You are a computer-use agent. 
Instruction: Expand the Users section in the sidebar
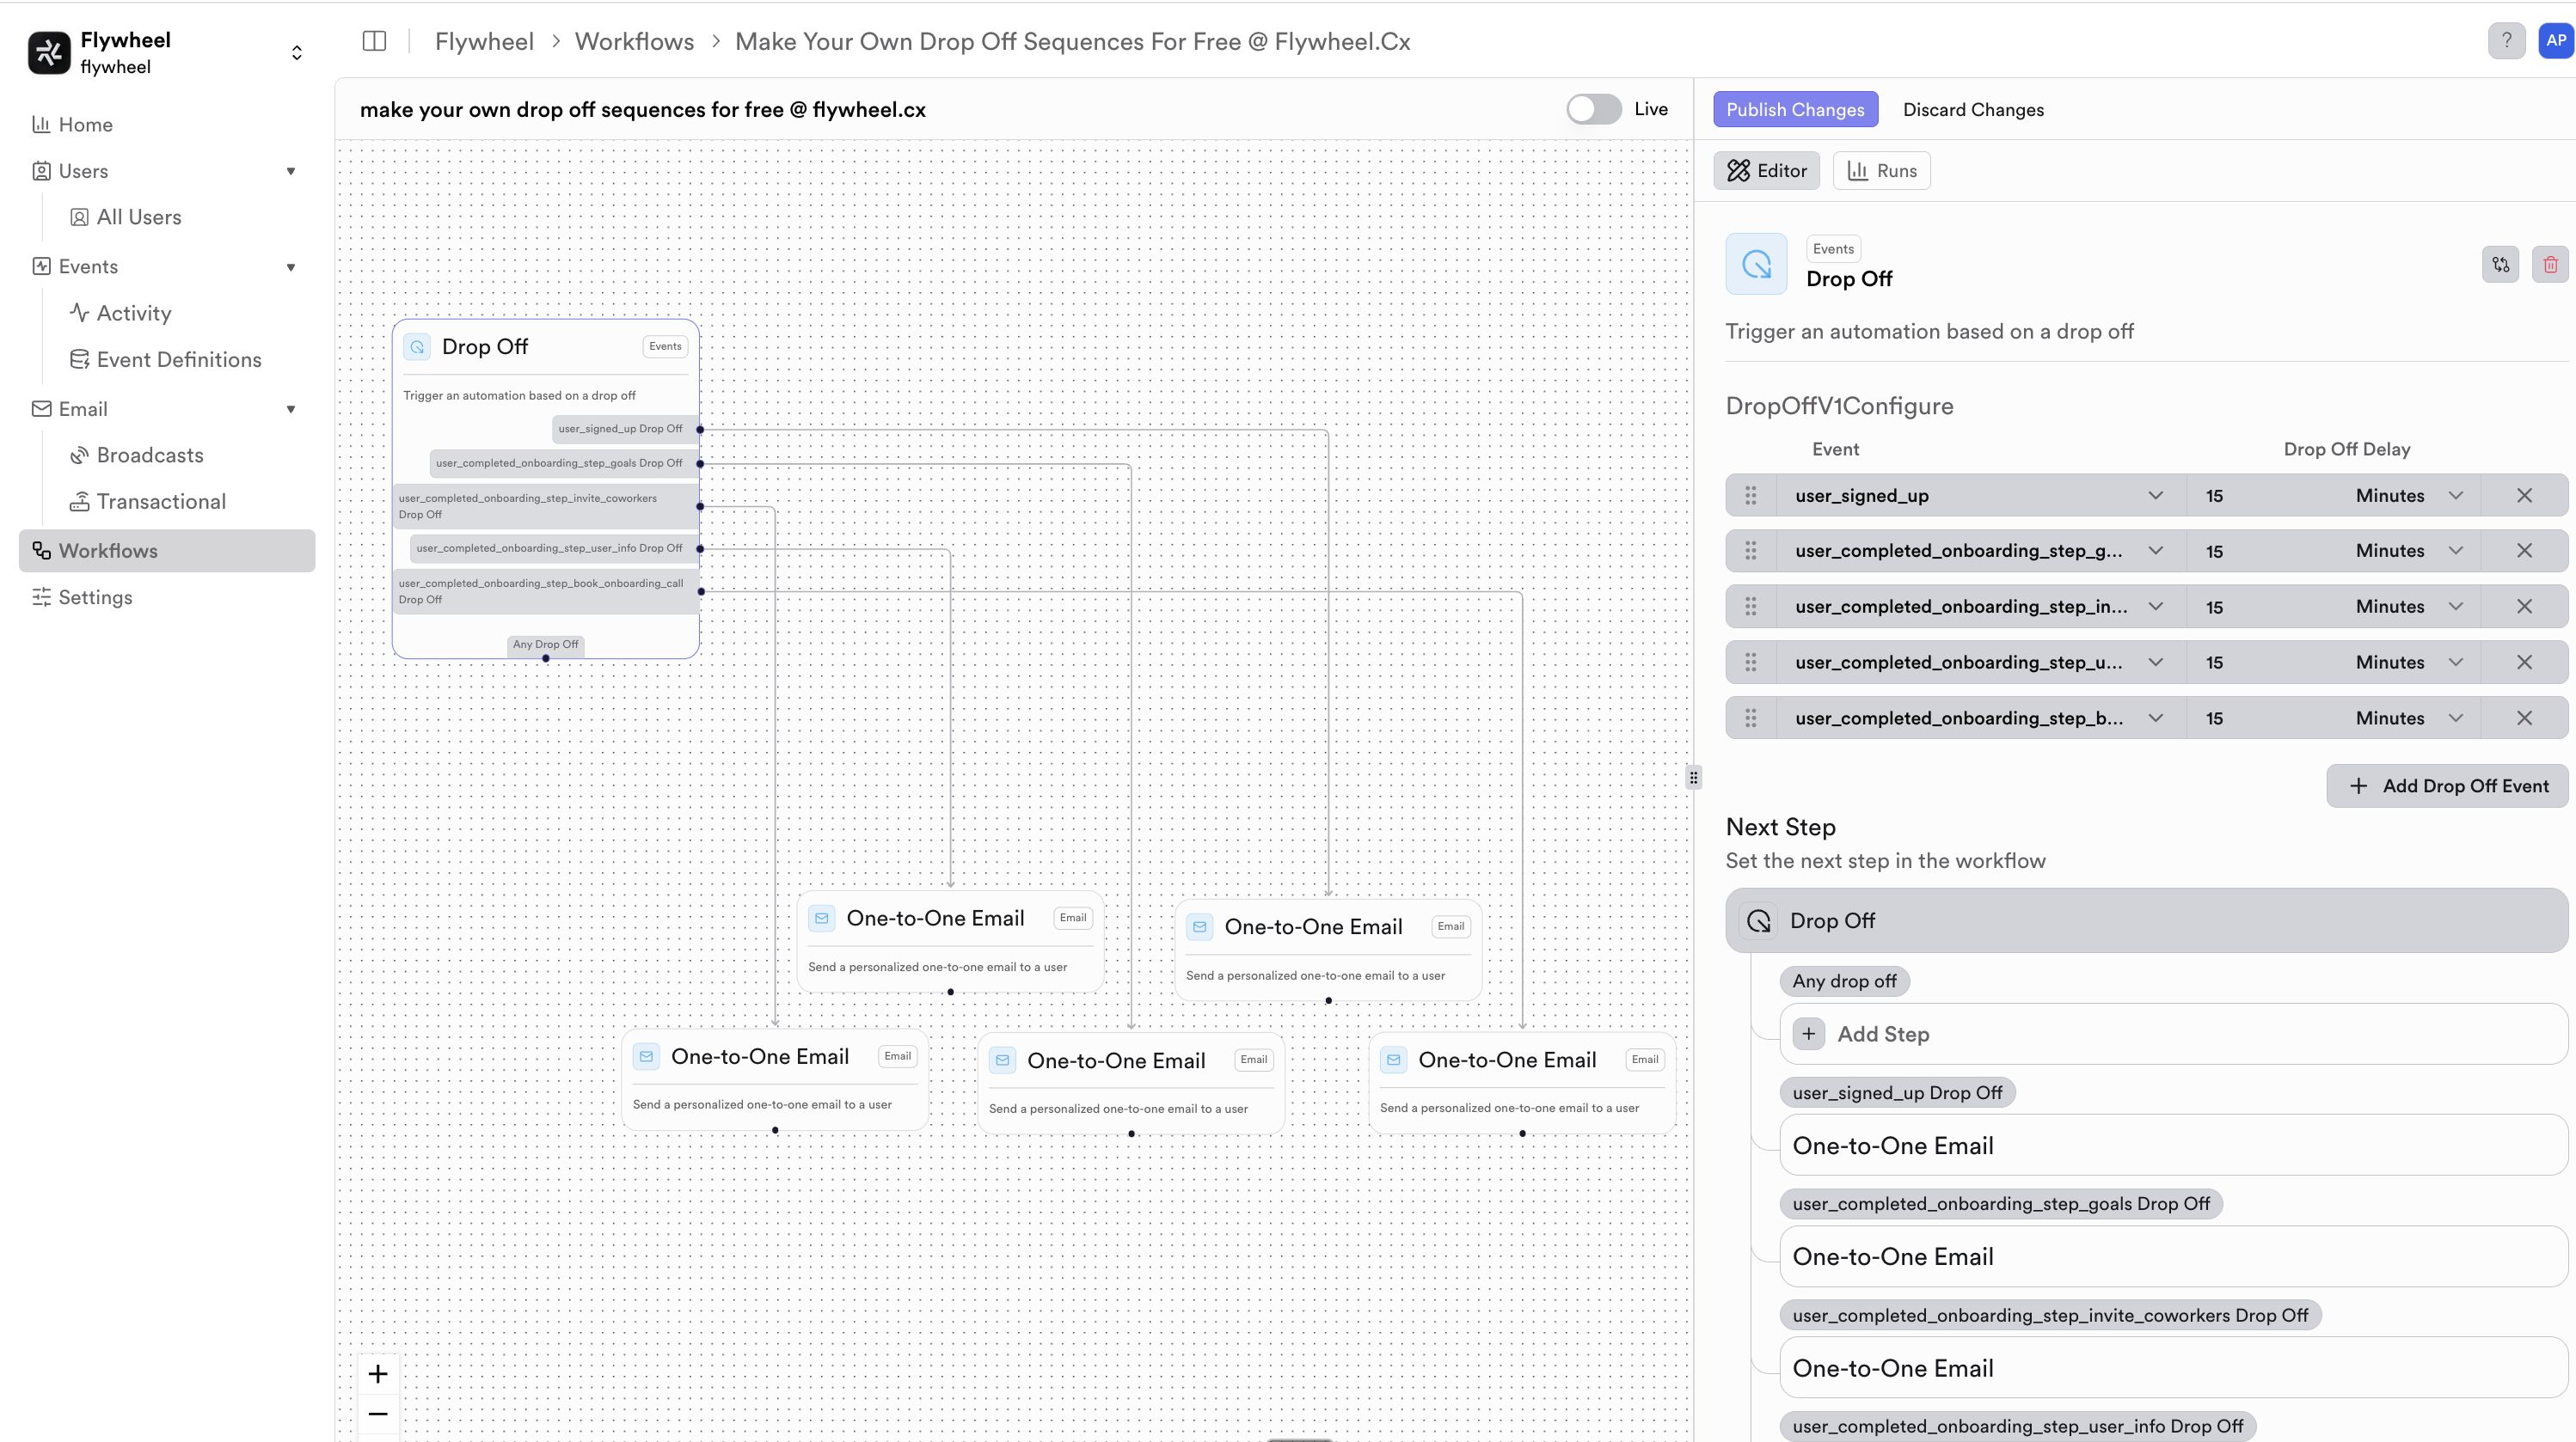tap(291, 171)
